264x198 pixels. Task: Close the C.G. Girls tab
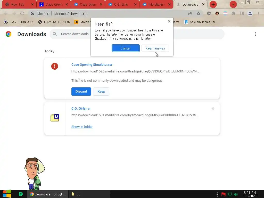click(x=135, y=5)
